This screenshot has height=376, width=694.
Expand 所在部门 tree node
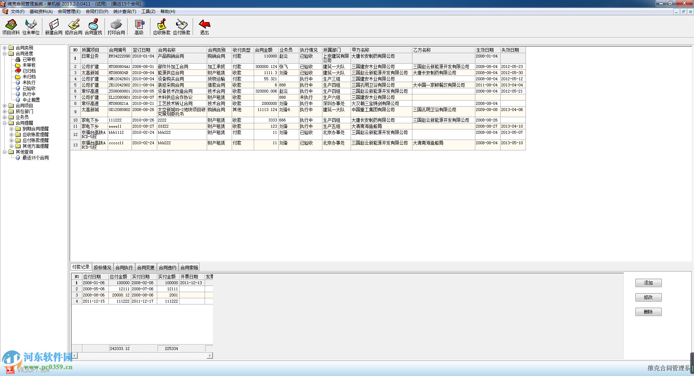[x=5, y=111]
